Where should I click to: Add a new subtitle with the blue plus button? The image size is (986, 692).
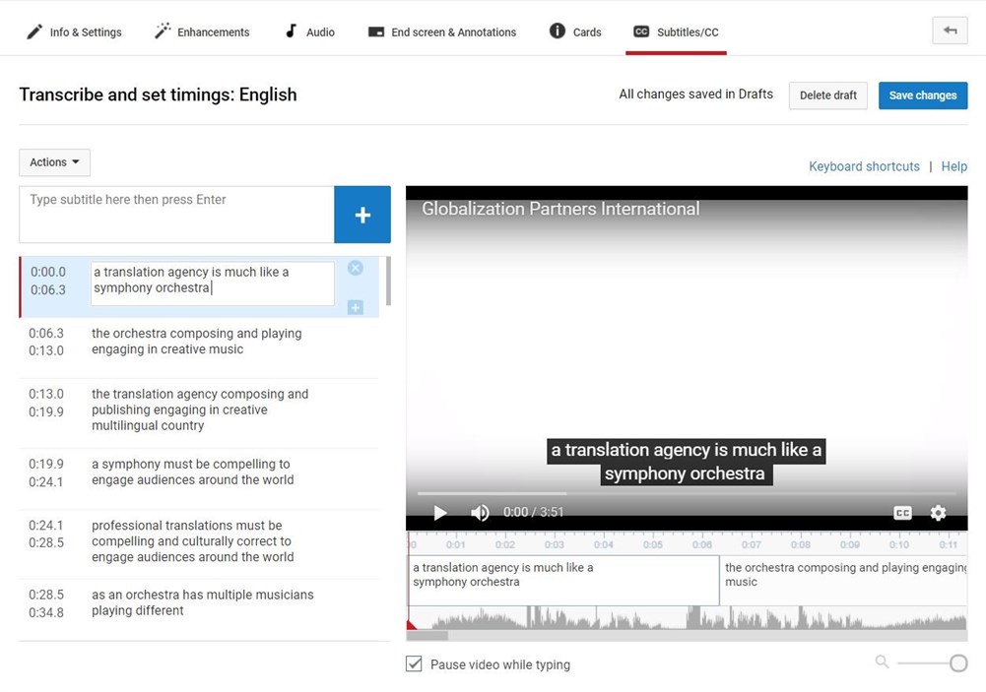(x=362, y=214)
